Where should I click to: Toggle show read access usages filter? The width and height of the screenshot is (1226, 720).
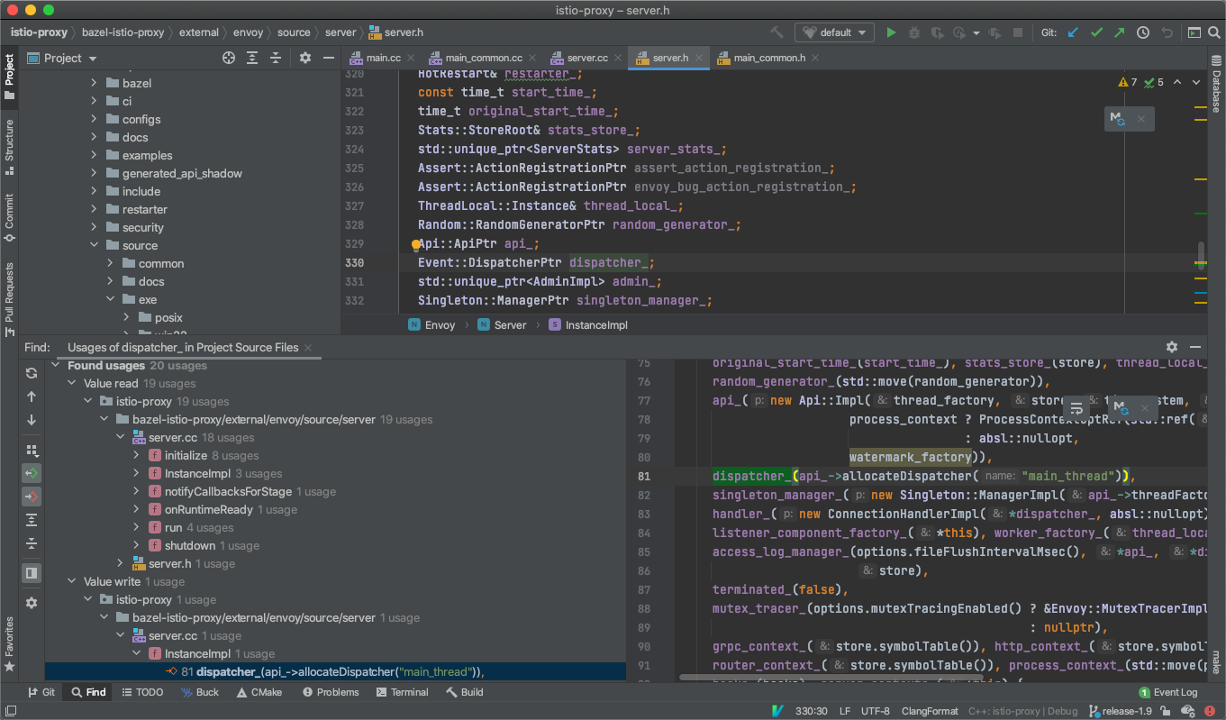[32, 474]
